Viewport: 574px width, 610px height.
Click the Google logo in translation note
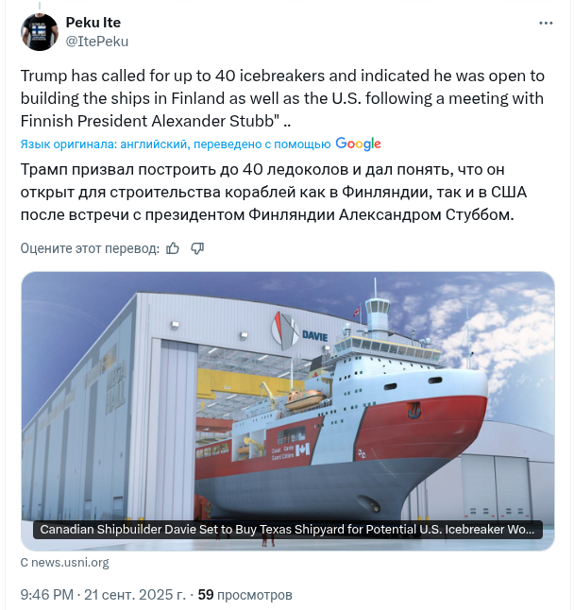tap(358, 144)
